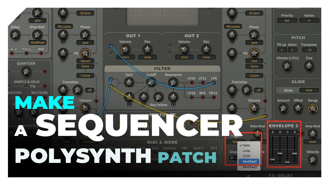Choose Gate from the trigger menu

[x=249, y=145]
